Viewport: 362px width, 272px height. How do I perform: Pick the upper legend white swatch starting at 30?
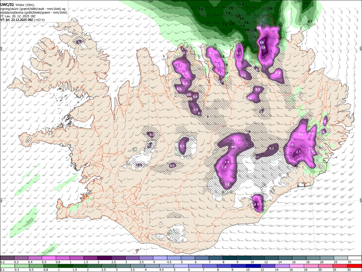coord(355,258)
